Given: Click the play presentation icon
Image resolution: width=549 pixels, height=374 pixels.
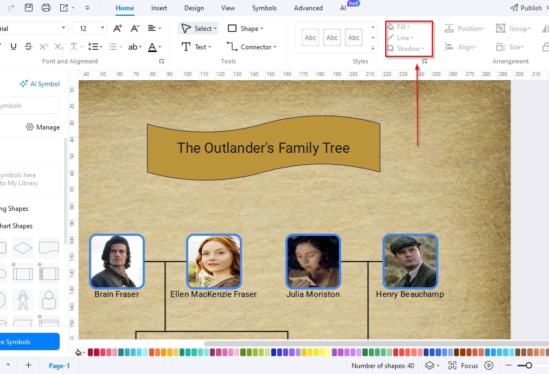Looking at the screenshot, I should coord(489,365).
